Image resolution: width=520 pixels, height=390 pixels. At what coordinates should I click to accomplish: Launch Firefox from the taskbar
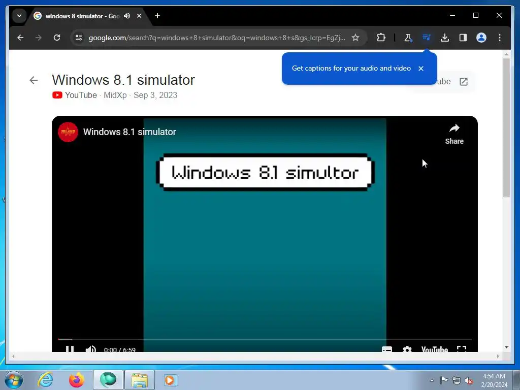click(x=77, y=380)
